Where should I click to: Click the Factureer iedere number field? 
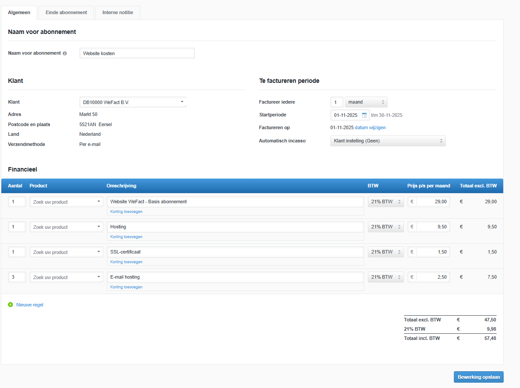(337, 102)
